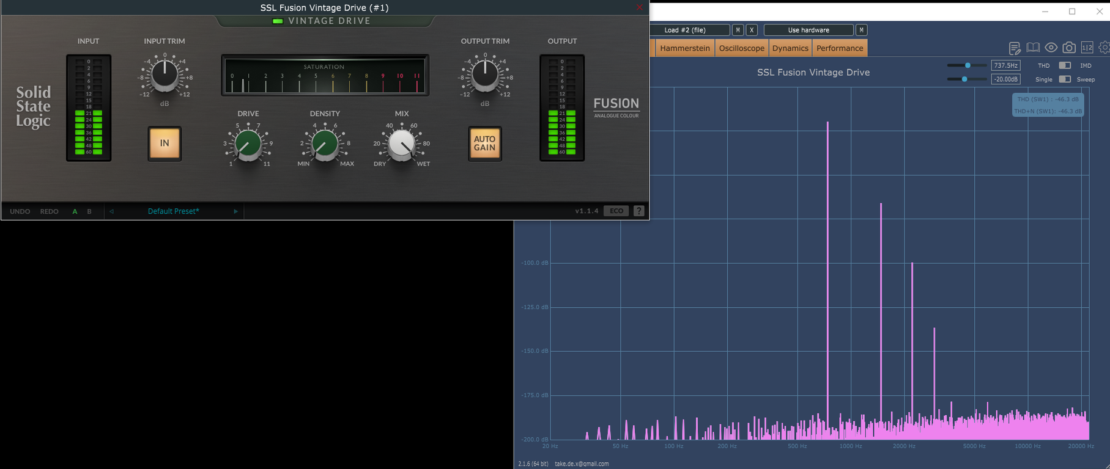Click the frequency slider handle near 737.5Hz

click(968, 65)
